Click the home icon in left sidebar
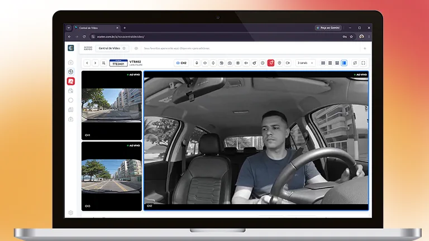Image resolution: width=429 pixels, height=241 pixels. click(70, 62)
